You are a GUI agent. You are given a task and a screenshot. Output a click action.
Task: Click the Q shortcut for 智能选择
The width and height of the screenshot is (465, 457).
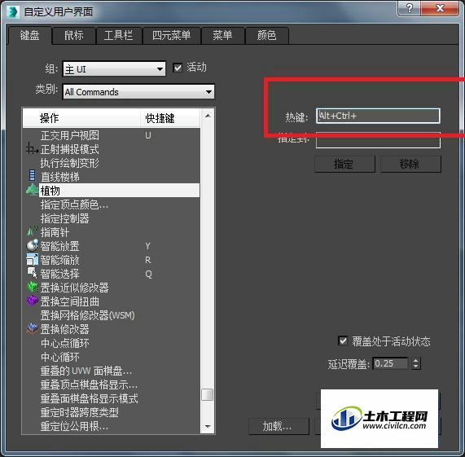click(x=148, y=274)
